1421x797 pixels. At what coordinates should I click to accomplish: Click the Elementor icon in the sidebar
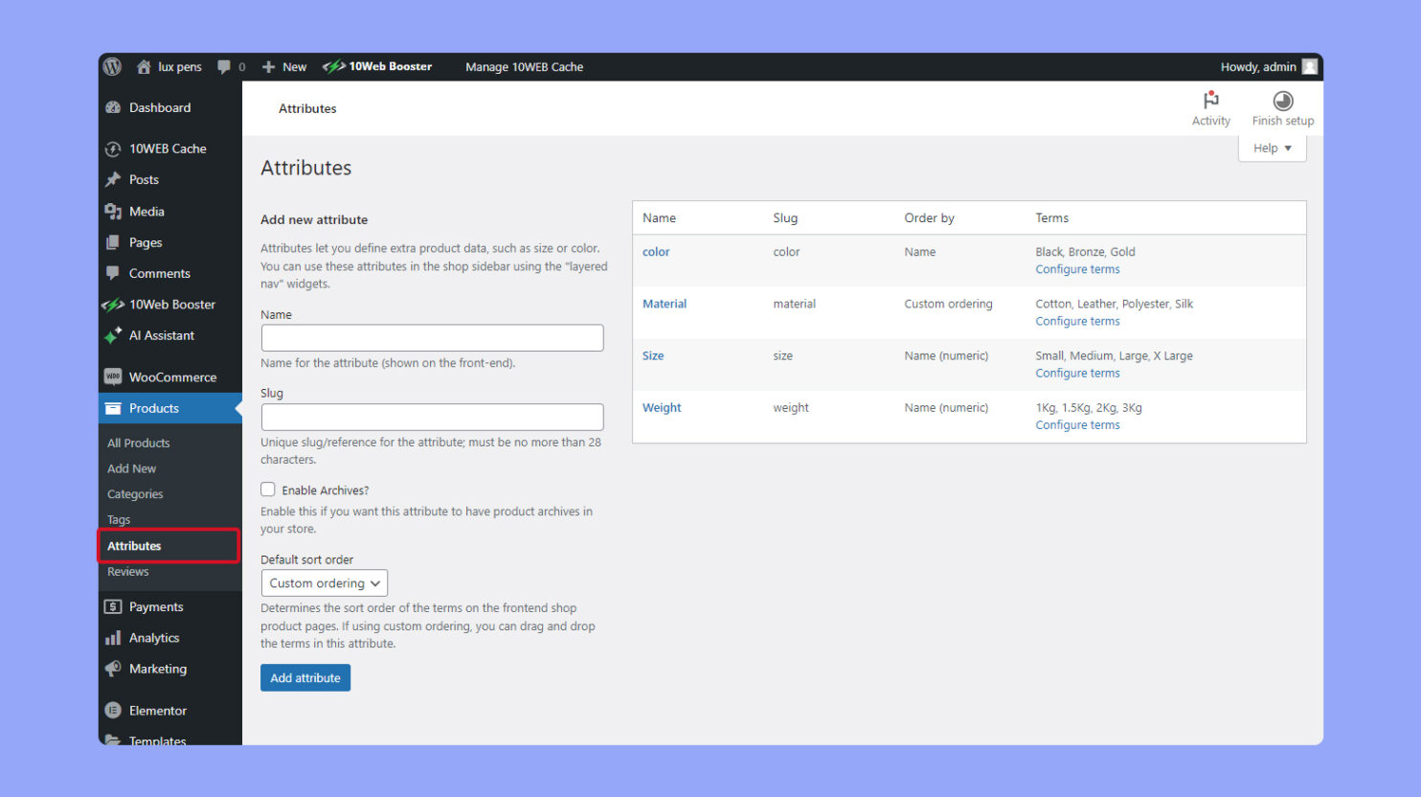[x=114, y=710]
